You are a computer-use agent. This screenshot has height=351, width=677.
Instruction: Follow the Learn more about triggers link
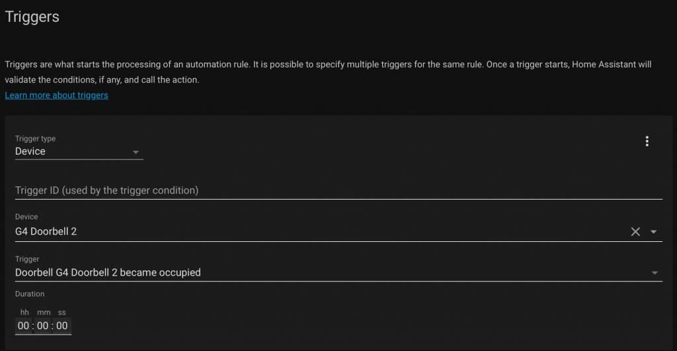click(x=57, y=95)
